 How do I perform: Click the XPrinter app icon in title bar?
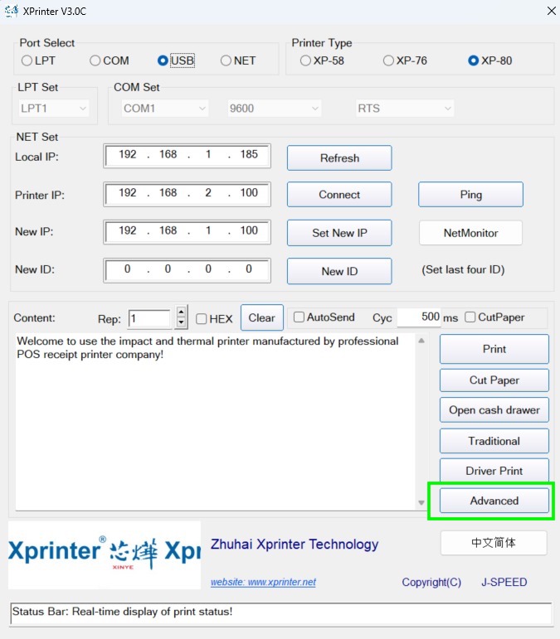coord(12,11)
